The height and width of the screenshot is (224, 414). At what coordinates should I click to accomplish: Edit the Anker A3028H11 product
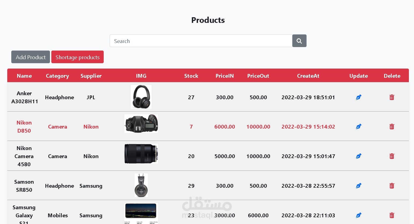coord(359,97)
